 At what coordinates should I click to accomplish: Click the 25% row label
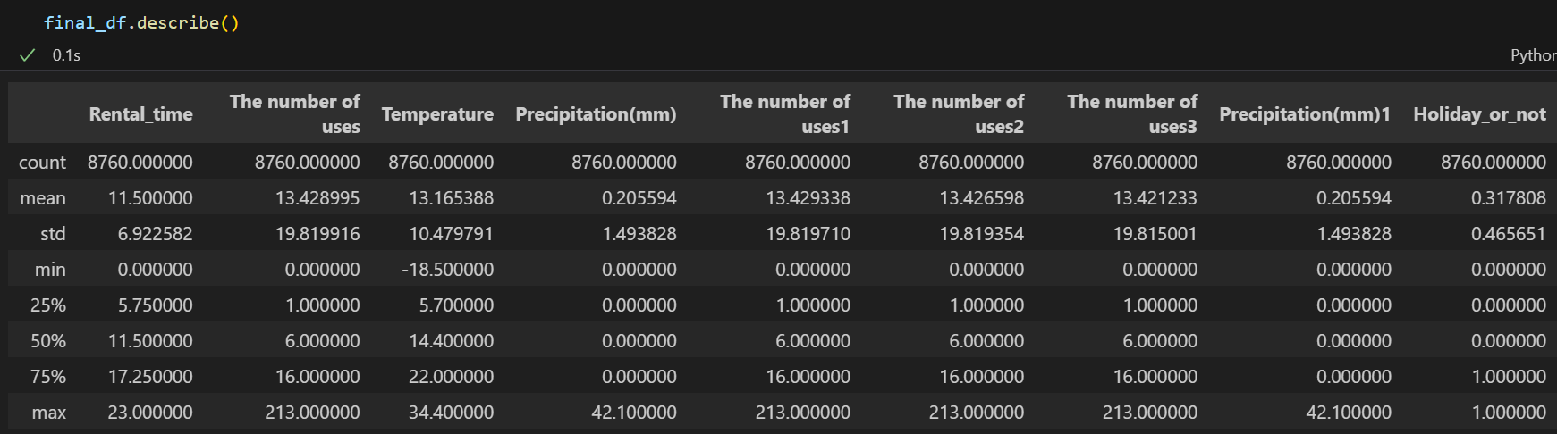click(48, 305)
